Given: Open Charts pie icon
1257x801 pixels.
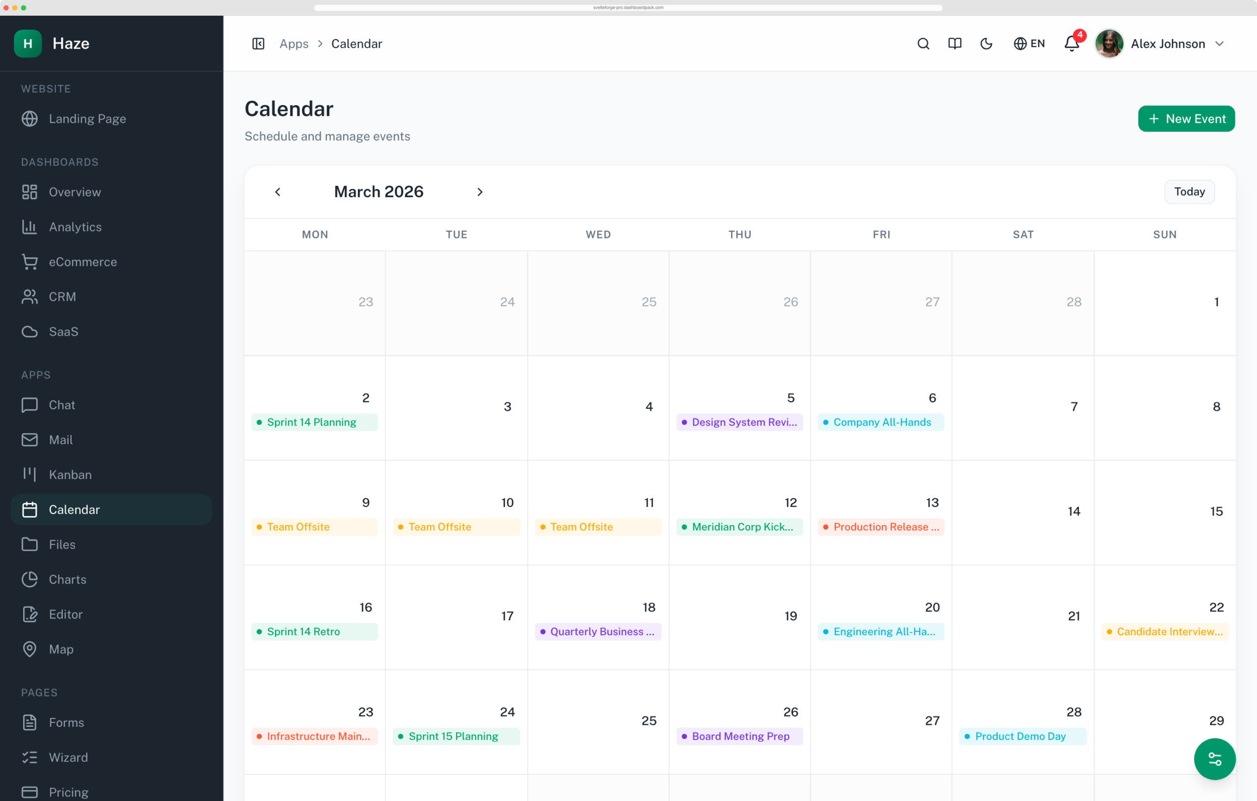Looking at the screenshot, I should click(x=30, y=579).
